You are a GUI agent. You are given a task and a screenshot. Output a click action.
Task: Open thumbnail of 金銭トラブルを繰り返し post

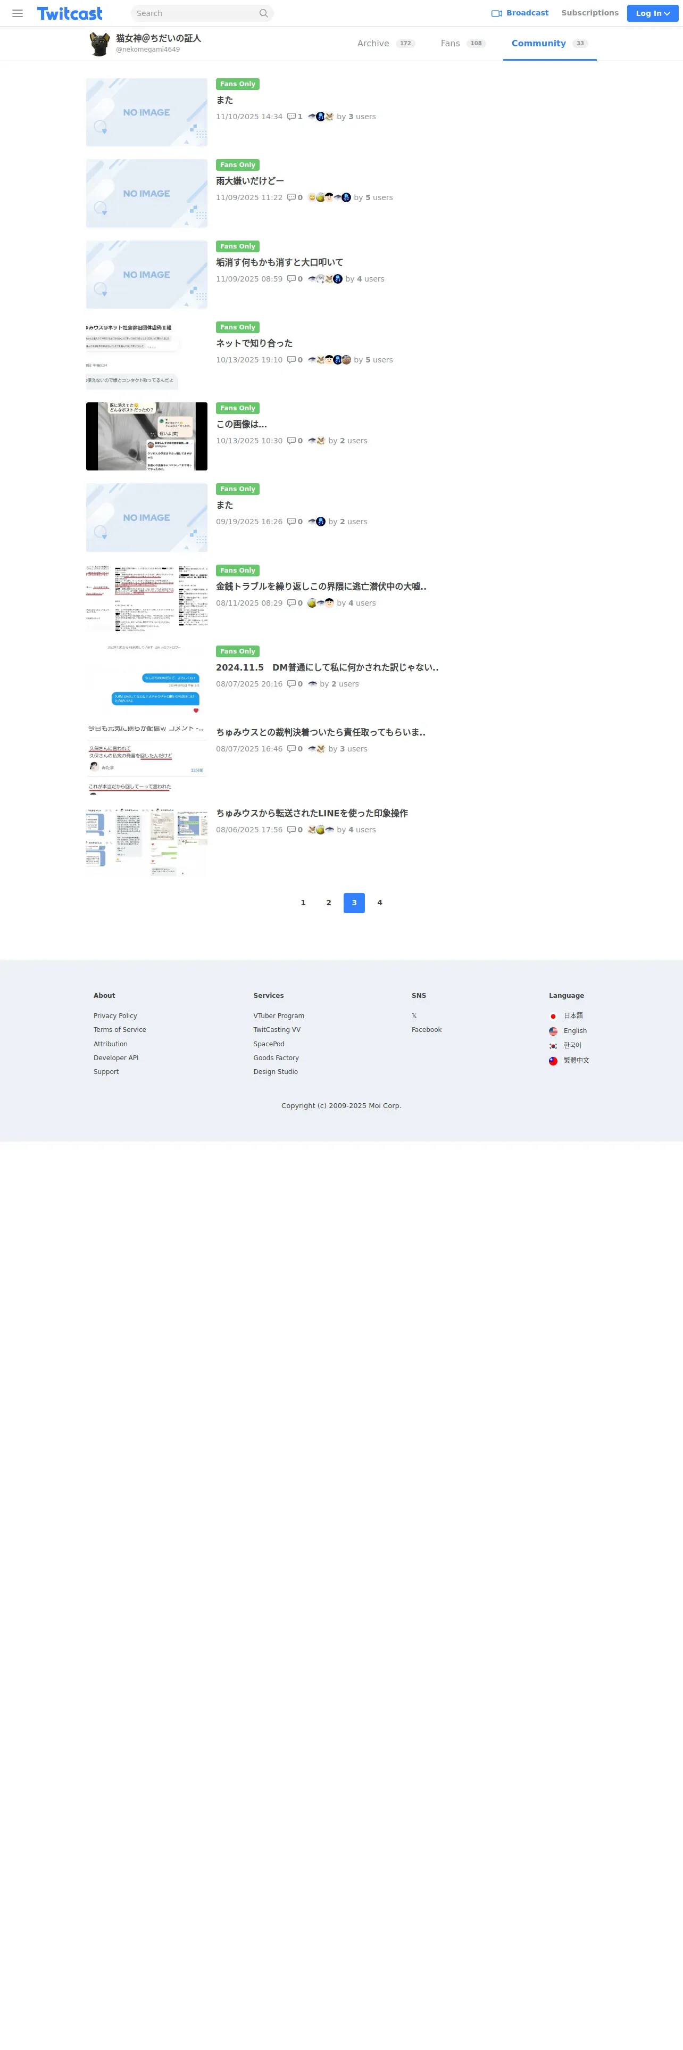pyautogui.click(x=147, y=598)
